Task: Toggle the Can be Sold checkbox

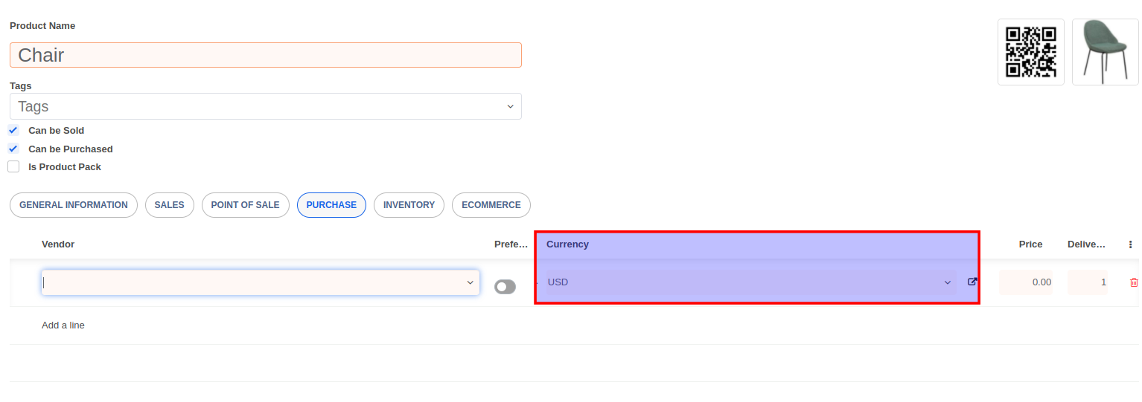Action: coord(13,131)
